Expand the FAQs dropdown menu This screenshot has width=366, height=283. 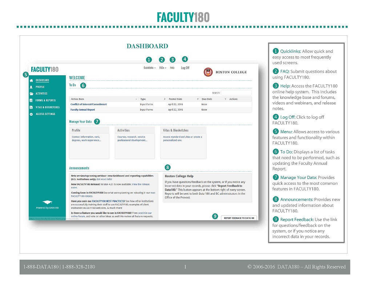[162, 68]
